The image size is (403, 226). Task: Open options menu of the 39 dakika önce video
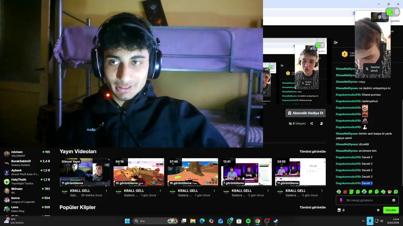[106, 191]
